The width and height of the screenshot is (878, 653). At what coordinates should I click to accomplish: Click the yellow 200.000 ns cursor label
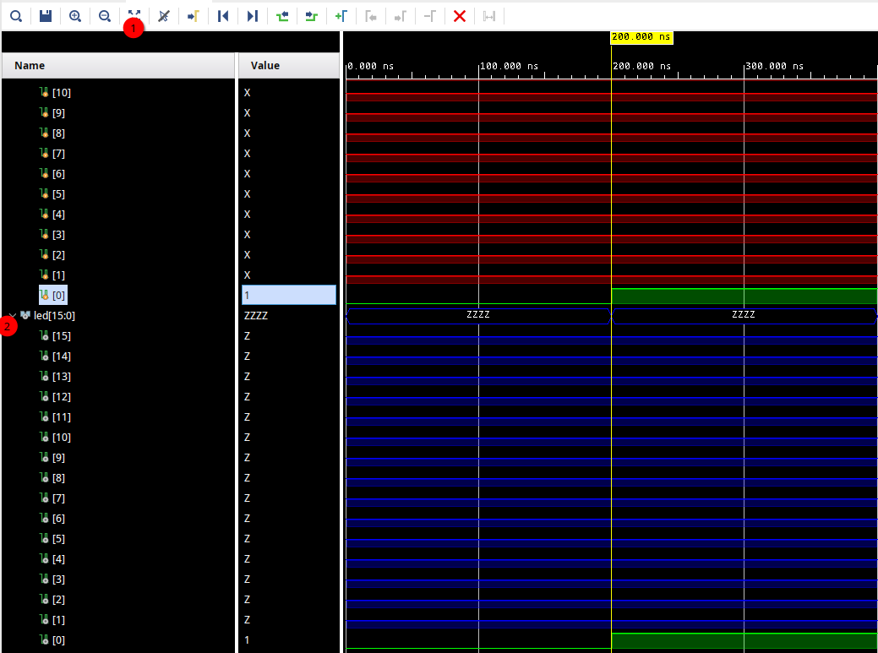point(641,38)
